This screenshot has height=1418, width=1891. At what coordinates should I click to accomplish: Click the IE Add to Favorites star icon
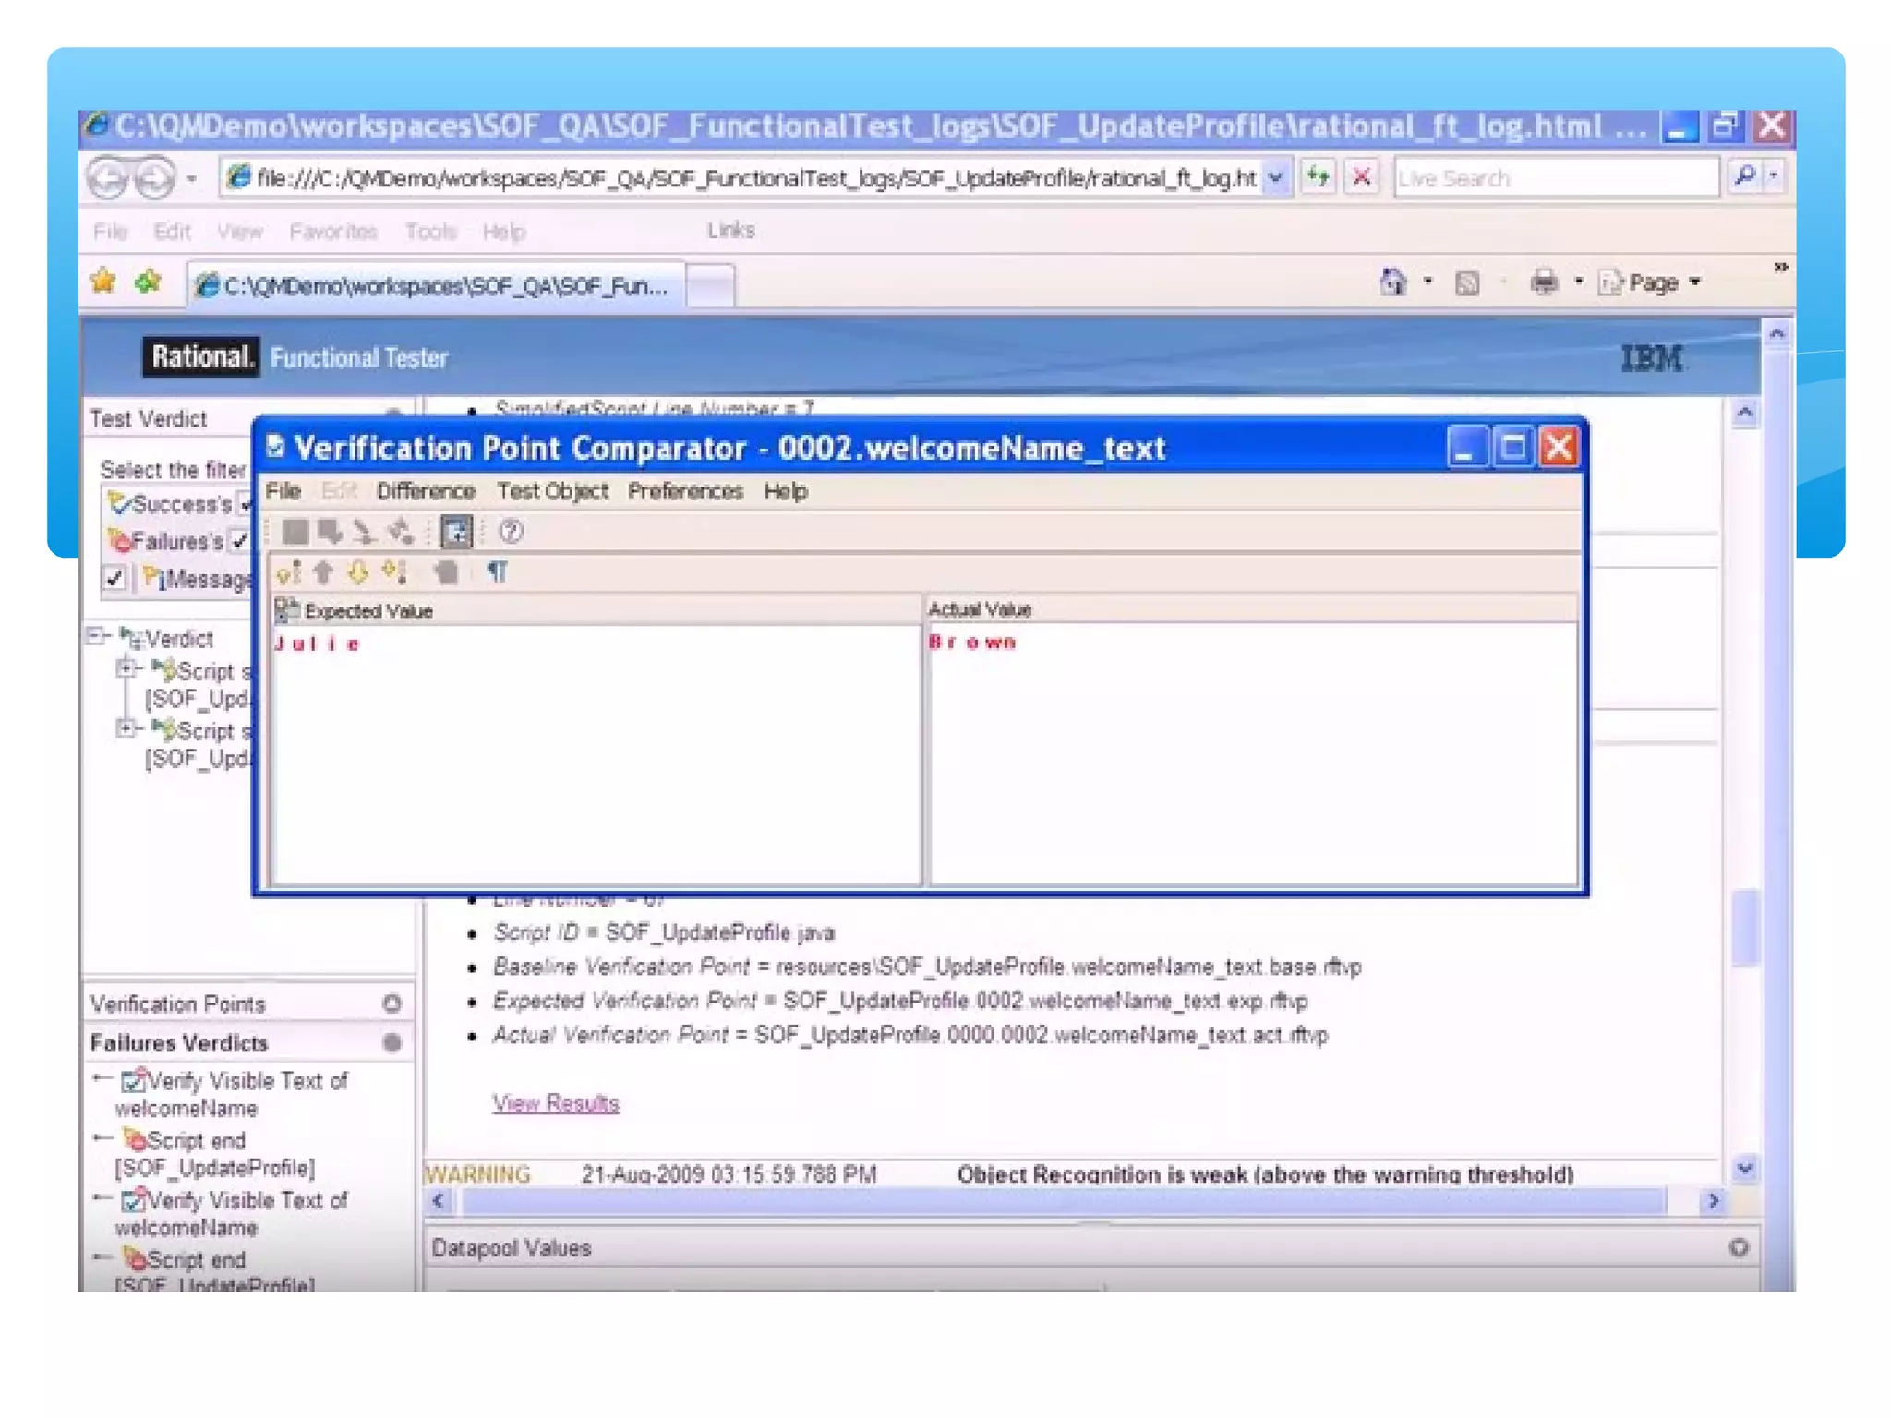coord(148,282)
